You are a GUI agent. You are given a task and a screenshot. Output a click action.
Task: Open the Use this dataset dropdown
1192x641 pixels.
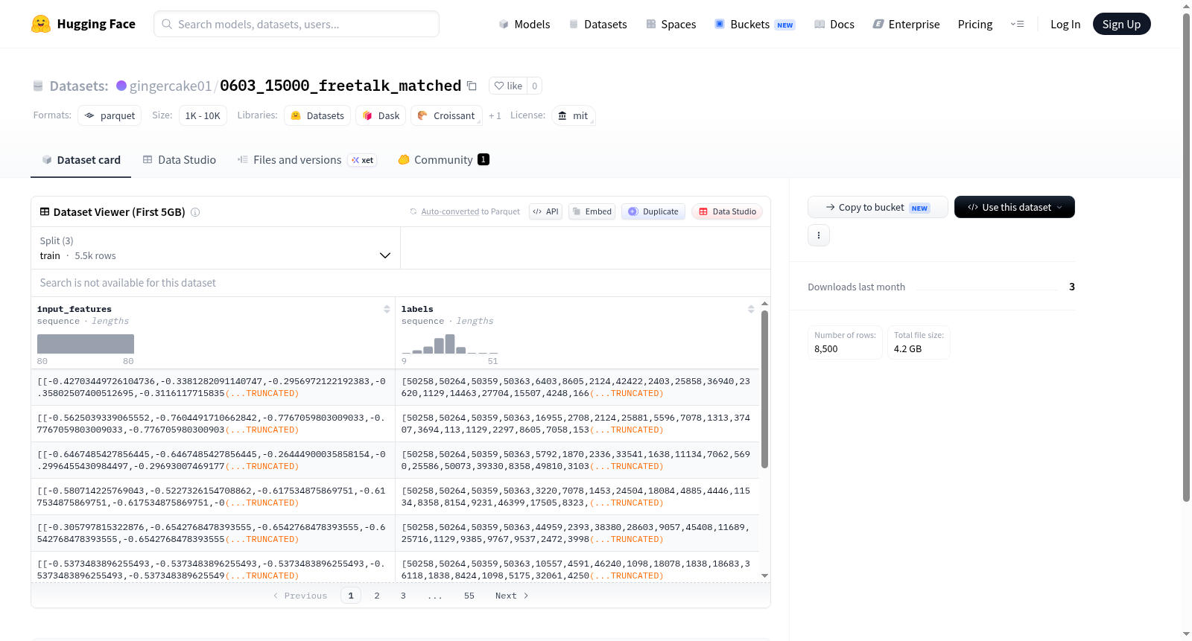coord(1014,207)
